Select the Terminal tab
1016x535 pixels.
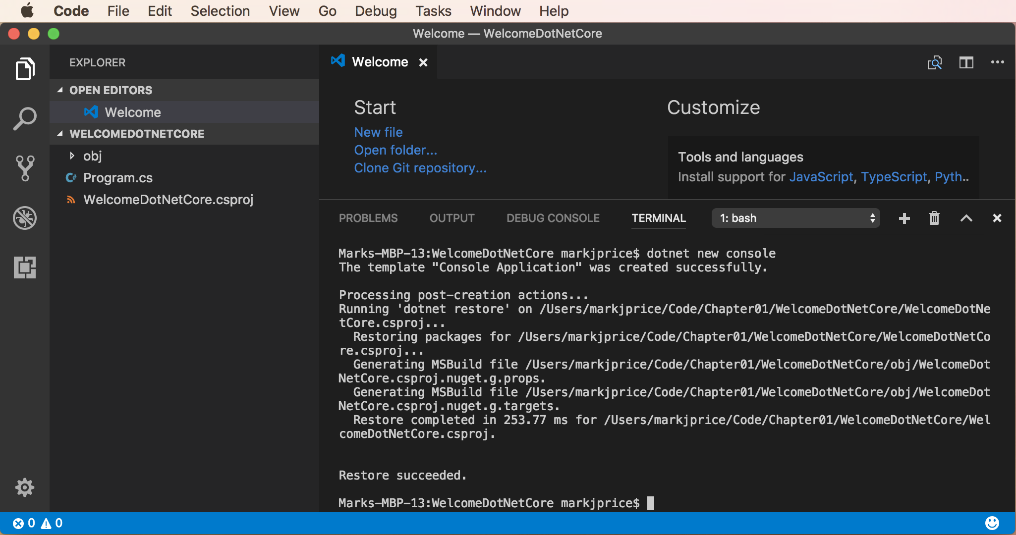[659, 218]
